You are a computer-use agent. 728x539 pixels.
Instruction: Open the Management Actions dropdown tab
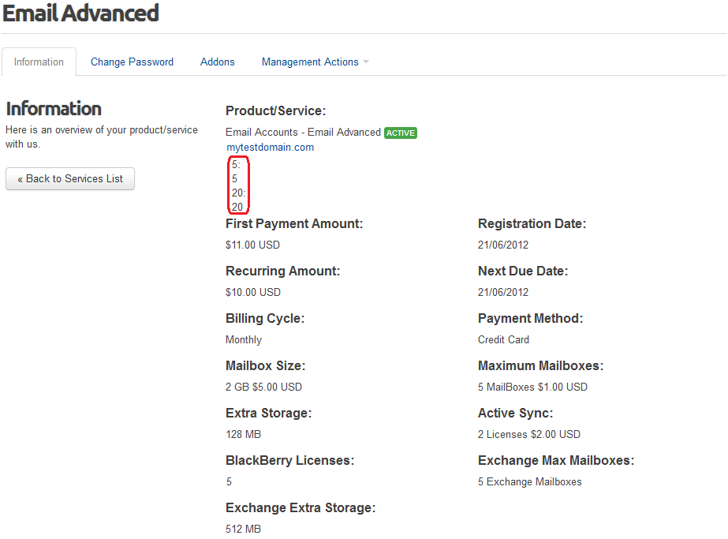pyautogui.click(x=315, y=62)
